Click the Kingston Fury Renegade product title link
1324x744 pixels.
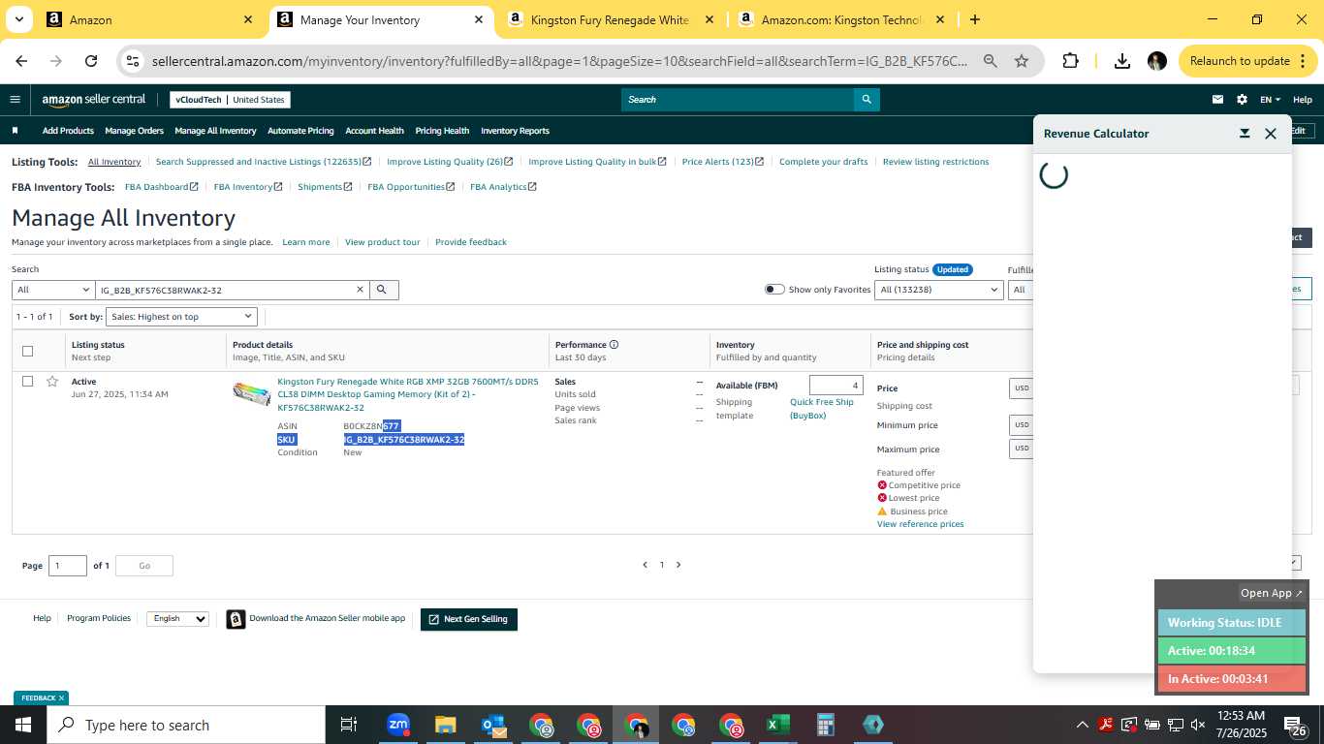point(407,394)
